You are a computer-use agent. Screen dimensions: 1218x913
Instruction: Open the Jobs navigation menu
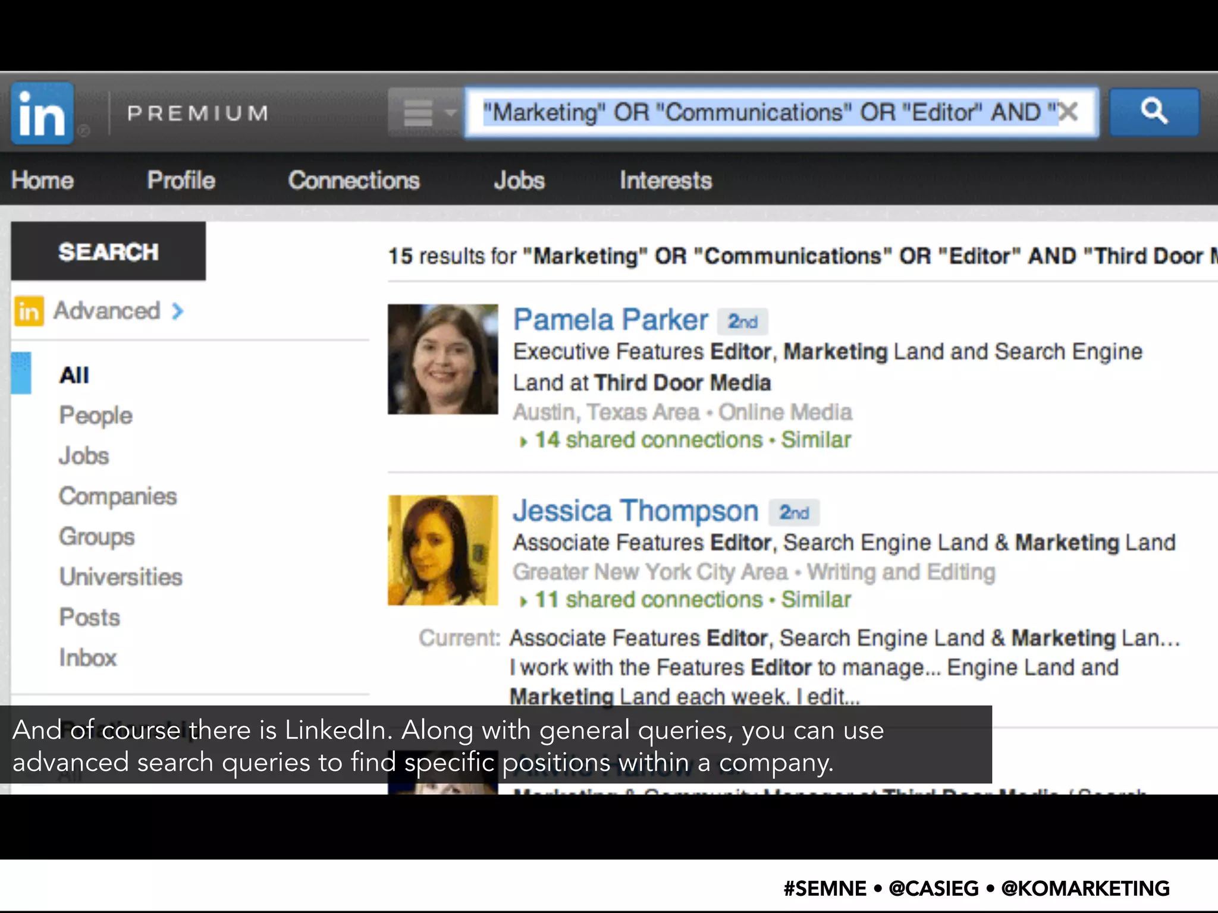[519, 180]
